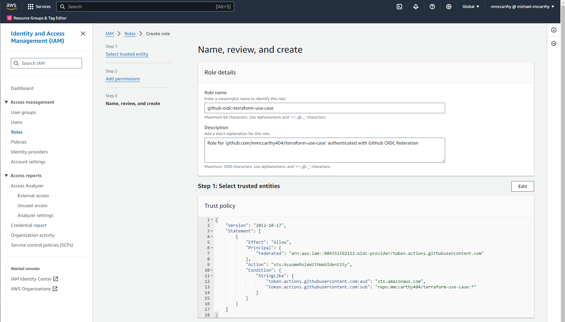Click the magnifier in the Search IAM box
565x322 pixels.
[x=16, y=63]
